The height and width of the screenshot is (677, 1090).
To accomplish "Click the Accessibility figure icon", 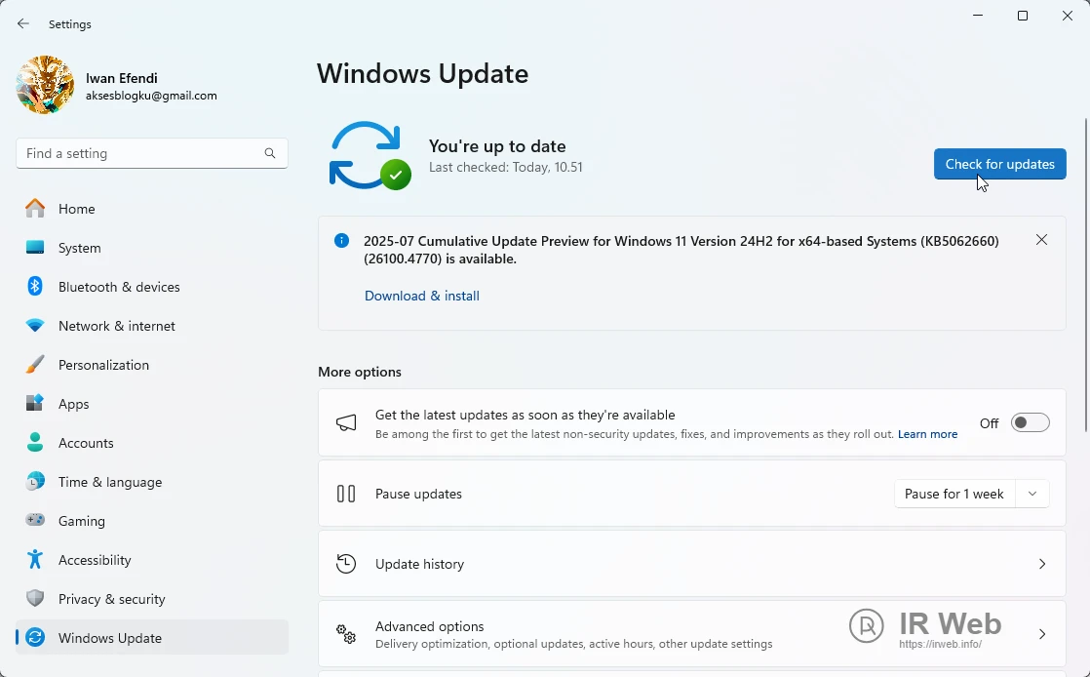I will [35, 559].
